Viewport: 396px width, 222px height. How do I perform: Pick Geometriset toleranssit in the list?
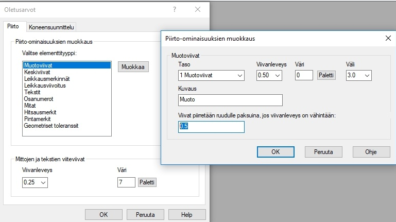(51, 126)
